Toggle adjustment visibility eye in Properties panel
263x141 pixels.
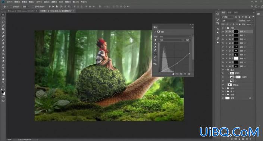tap(185, 74)
